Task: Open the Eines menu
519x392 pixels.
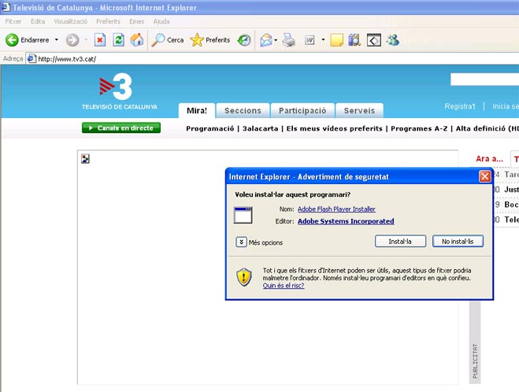Action: point(137,21)
